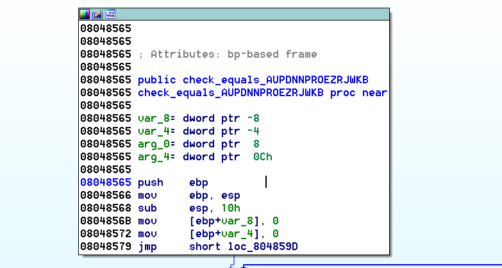
Task: Select the 'proc near' function name line
Action: (262, 93)
